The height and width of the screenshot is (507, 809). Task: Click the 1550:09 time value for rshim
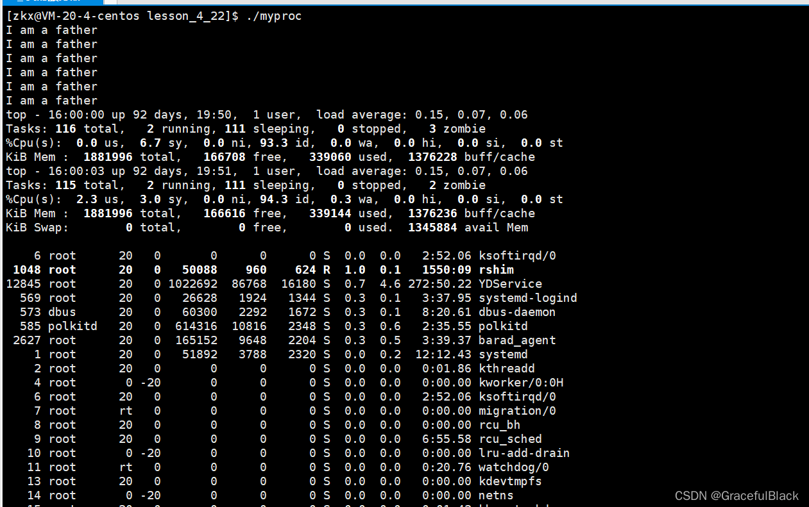coord(447,270)
